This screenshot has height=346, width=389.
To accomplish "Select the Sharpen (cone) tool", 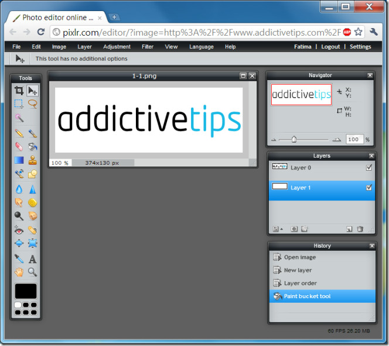I will click(x=32, y=189).
